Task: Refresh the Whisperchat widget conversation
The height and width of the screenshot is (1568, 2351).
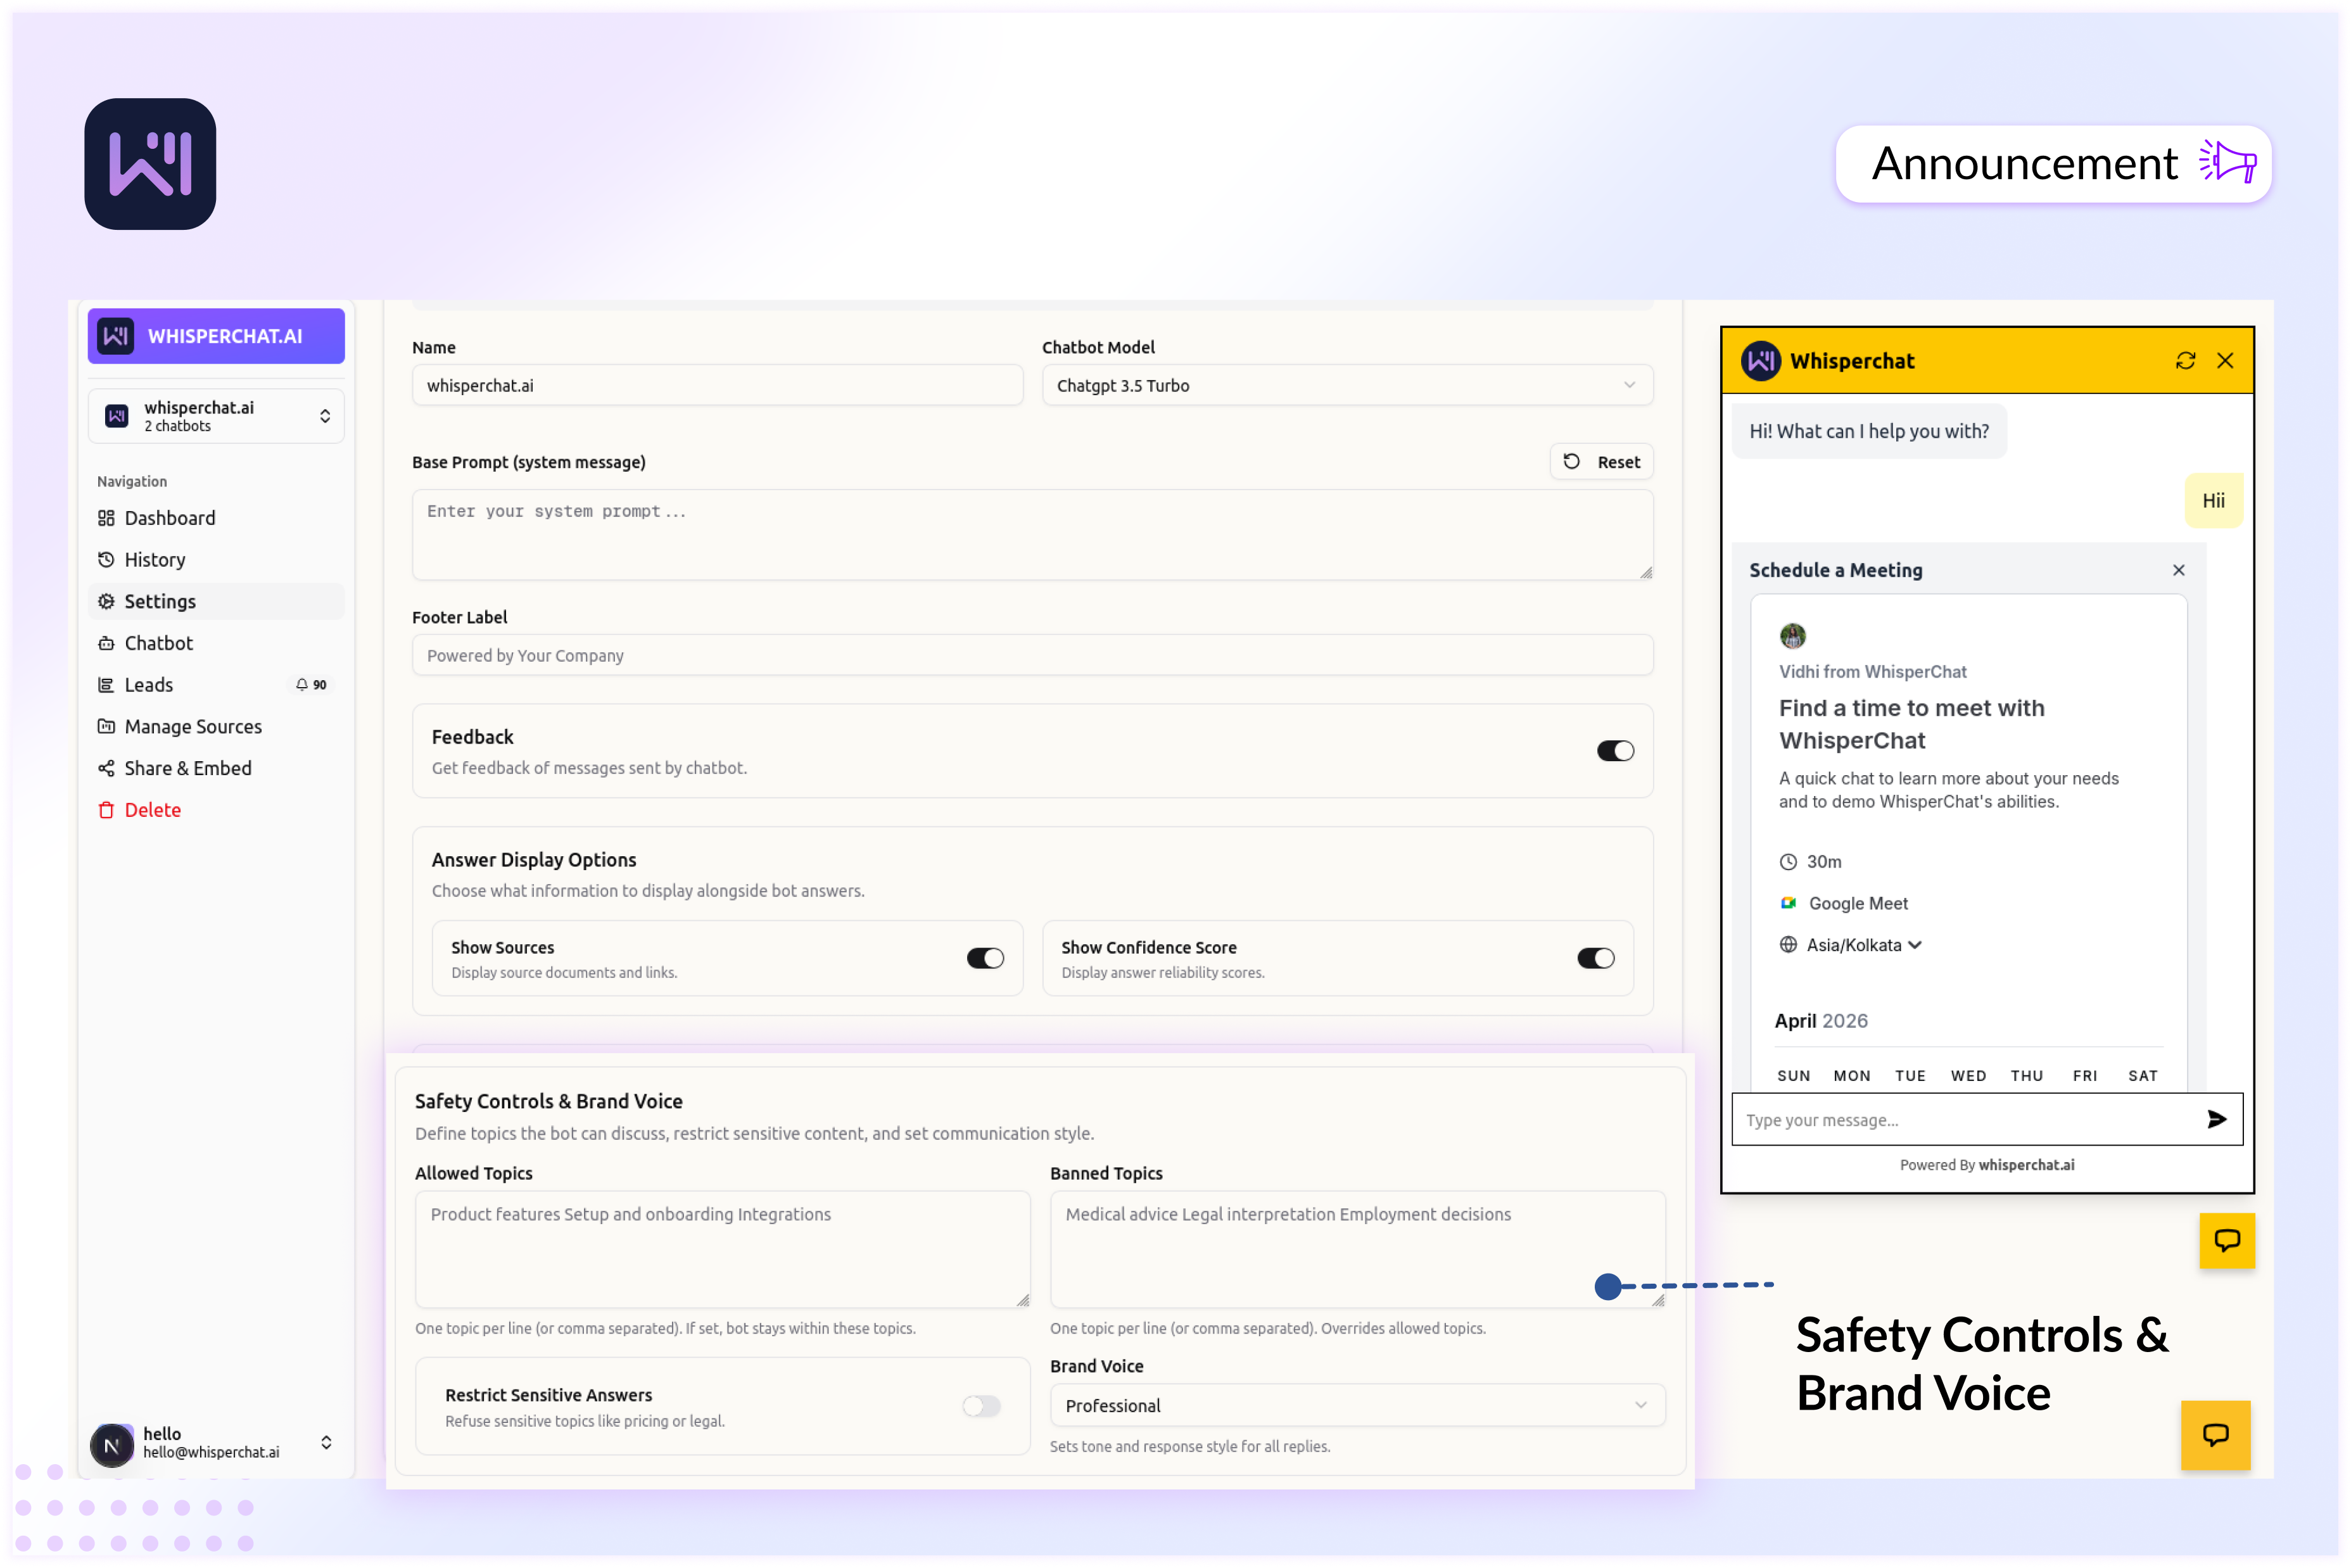Action: point(2185,361)
